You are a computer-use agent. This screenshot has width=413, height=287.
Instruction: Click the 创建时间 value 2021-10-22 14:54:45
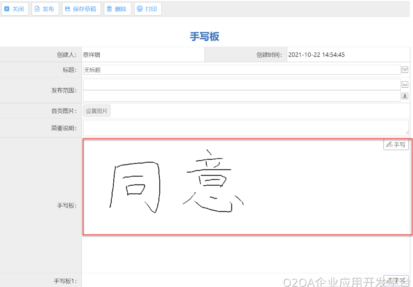click(316, 55)
